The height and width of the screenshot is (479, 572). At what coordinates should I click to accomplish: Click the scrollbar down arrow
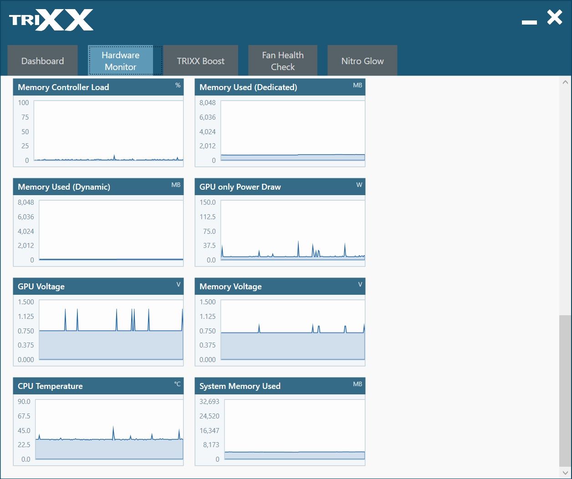point(565,472)
